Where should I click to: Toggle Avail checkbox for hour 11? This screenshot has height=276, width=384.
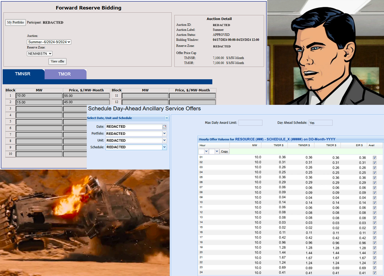(375, 208)
